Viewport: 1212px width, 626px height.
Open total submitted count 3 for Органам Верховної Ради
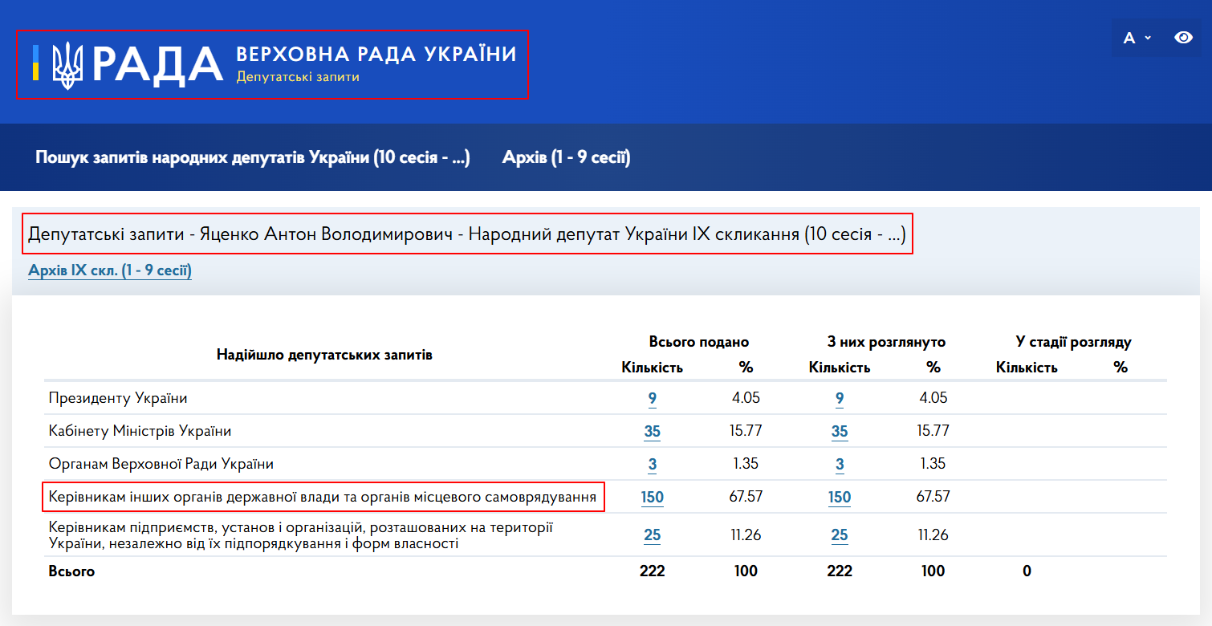(653, 465)
